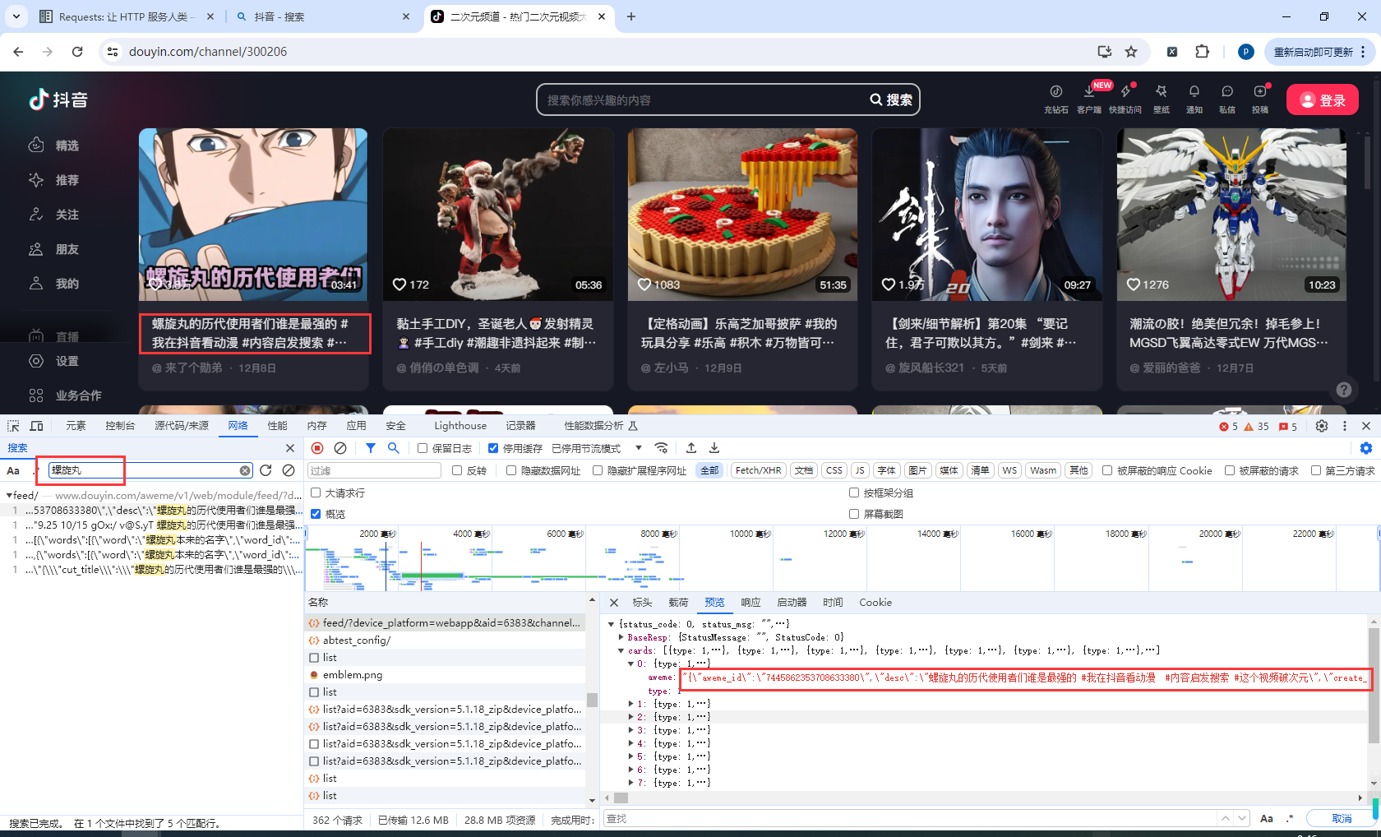Viewport: 1381px width, 837px height.
Task: Click 重新启动即可更新 Chrome button
Action: point(1319,52)
